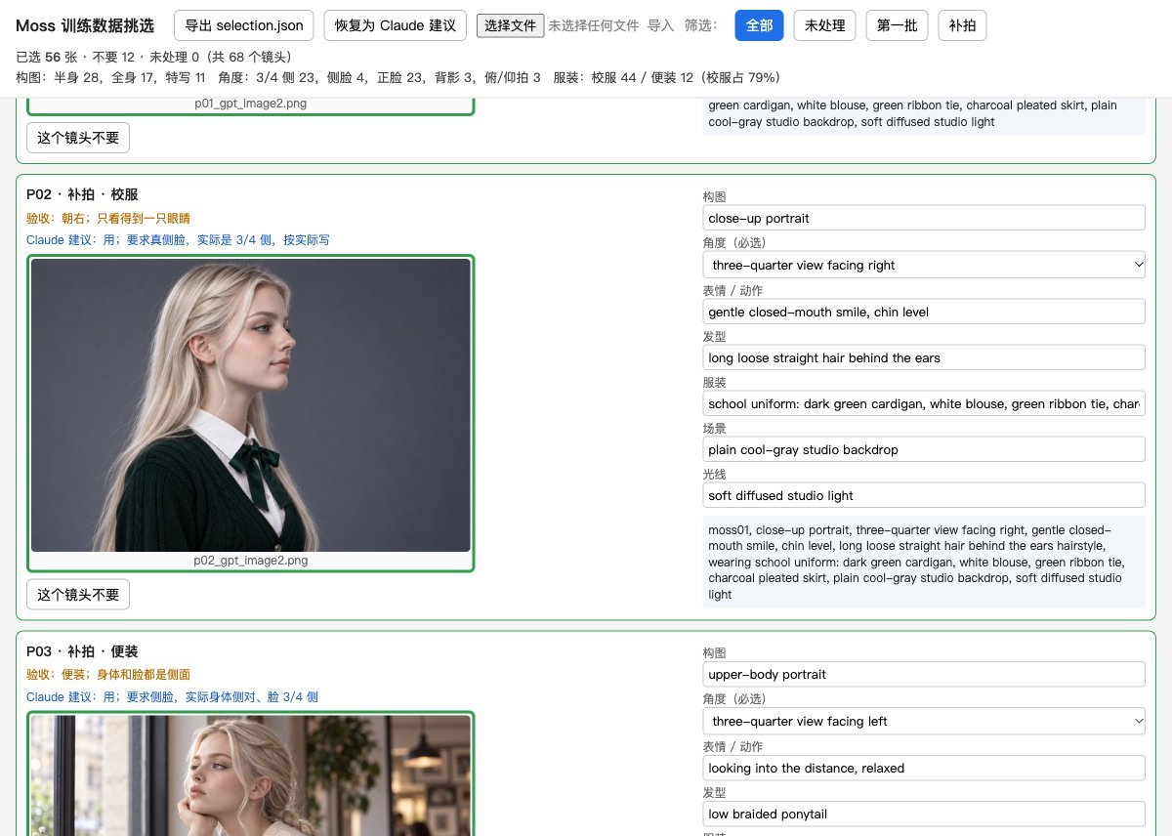Image resolution: width=1172 pixels, height=836 pixels.
Task: Filter by 第一批
Action: [897, 25]
